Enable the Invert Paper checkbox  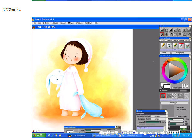coord(177,116)
